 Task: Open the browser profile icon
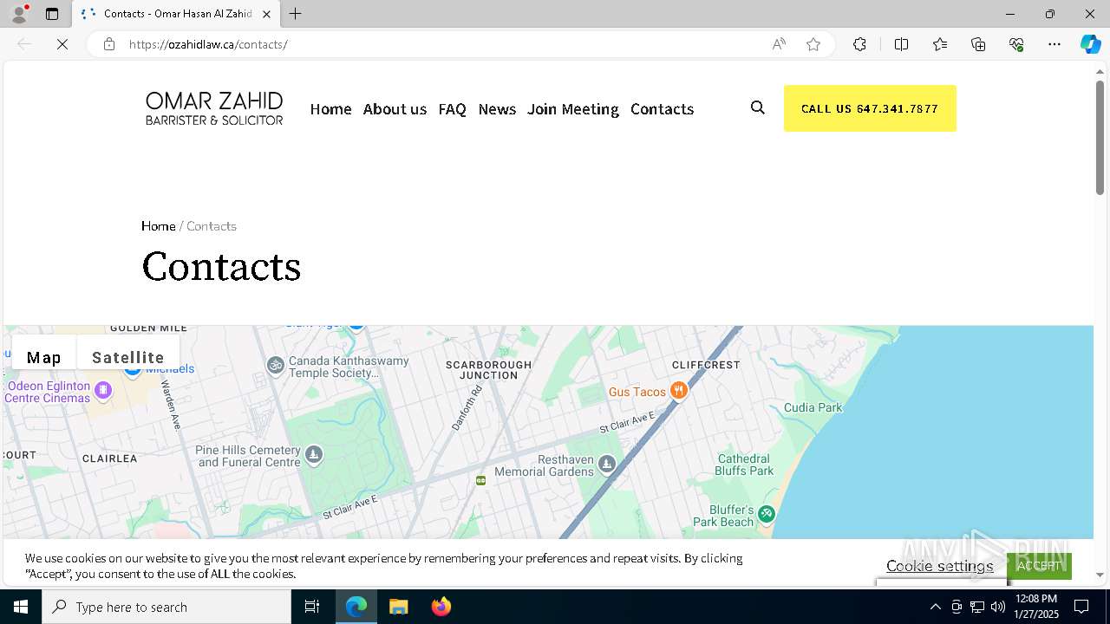(x=19, y=14)
